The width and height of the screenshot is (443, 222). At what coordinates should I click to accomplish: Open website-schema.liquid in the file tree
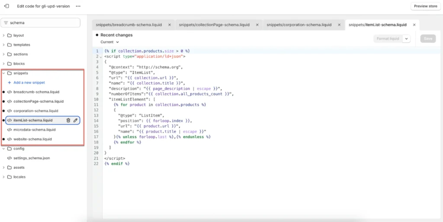pyautogui.click(x=33, y=139)
